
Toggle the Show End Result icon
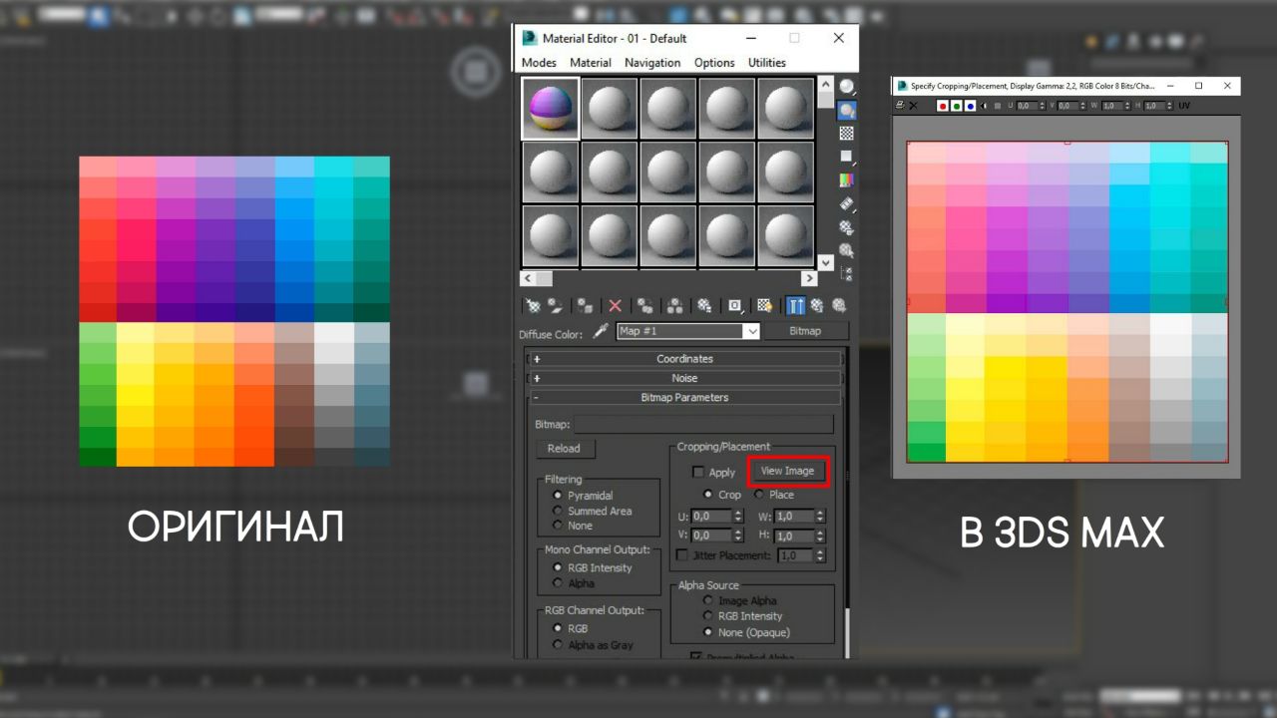795,305
